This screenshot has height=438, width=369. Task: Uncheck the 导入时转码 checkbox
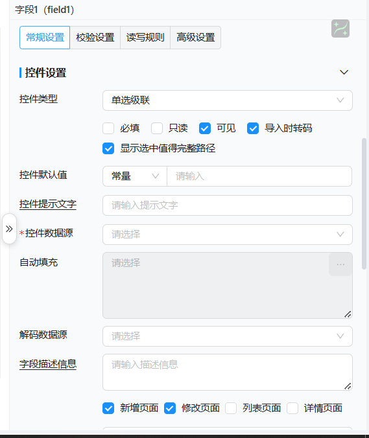(253, 128)
